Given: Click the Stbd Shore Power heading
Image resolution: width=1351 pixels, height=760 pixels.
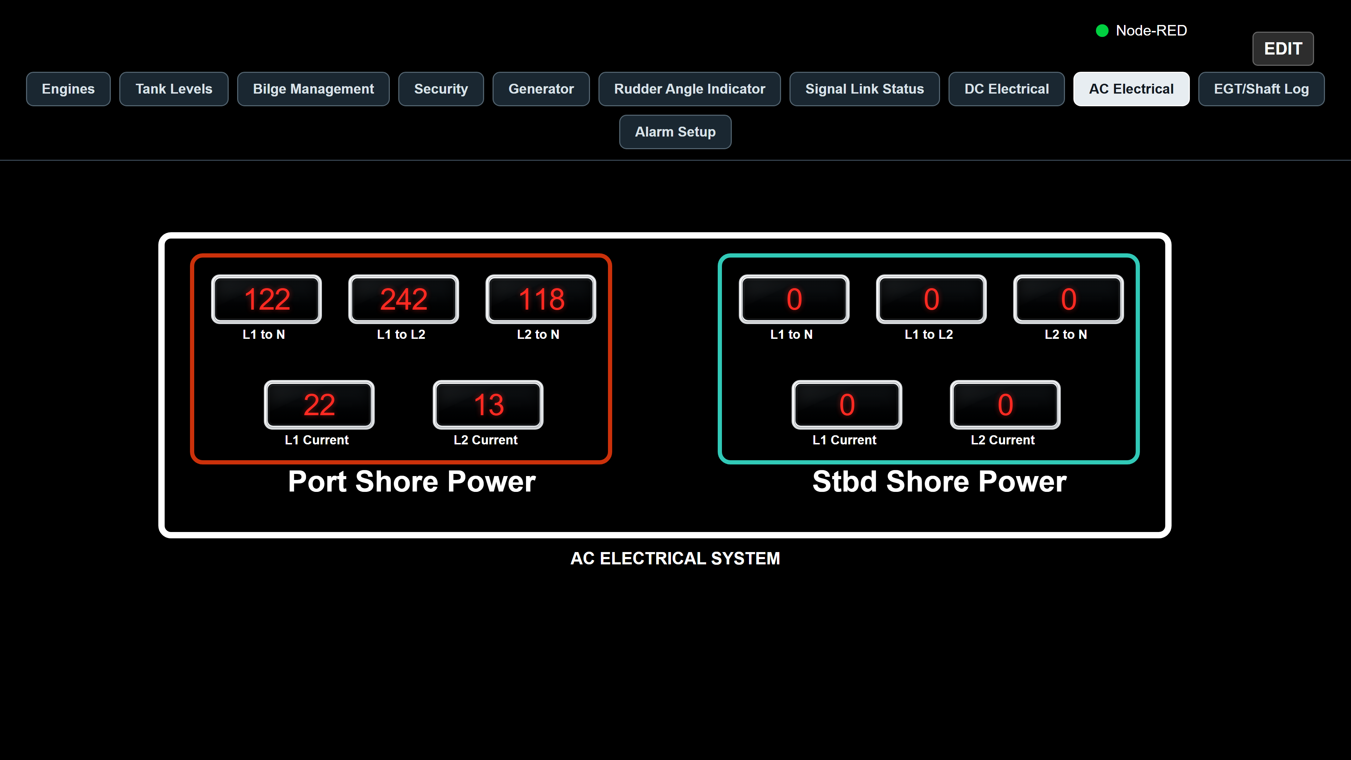Looking at the screenshot, I should tap(939, 481).
